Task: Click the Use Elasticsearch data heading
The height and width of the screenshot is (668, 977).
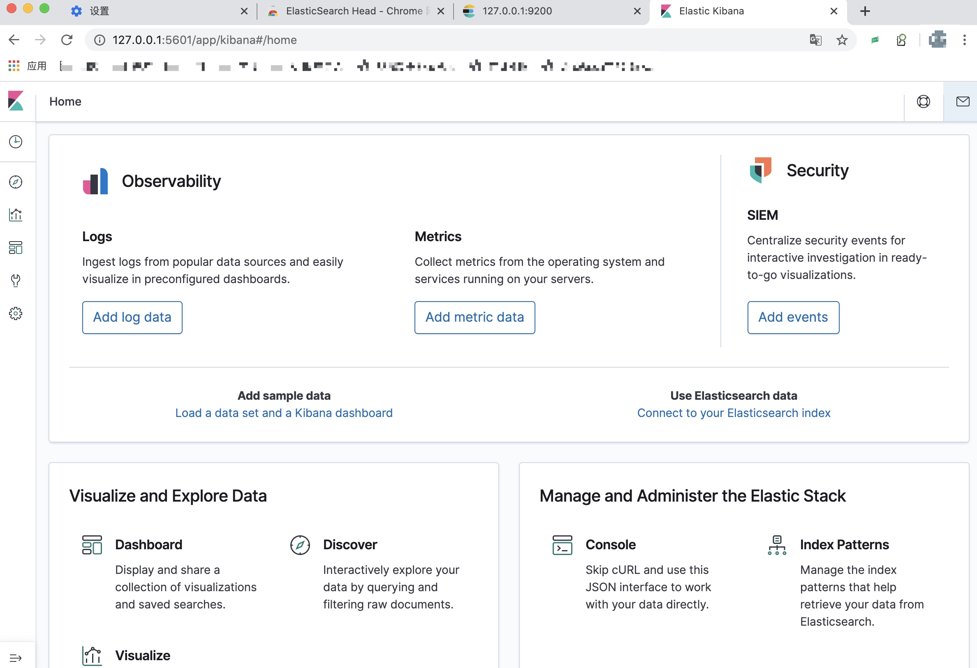Action: 734,396
